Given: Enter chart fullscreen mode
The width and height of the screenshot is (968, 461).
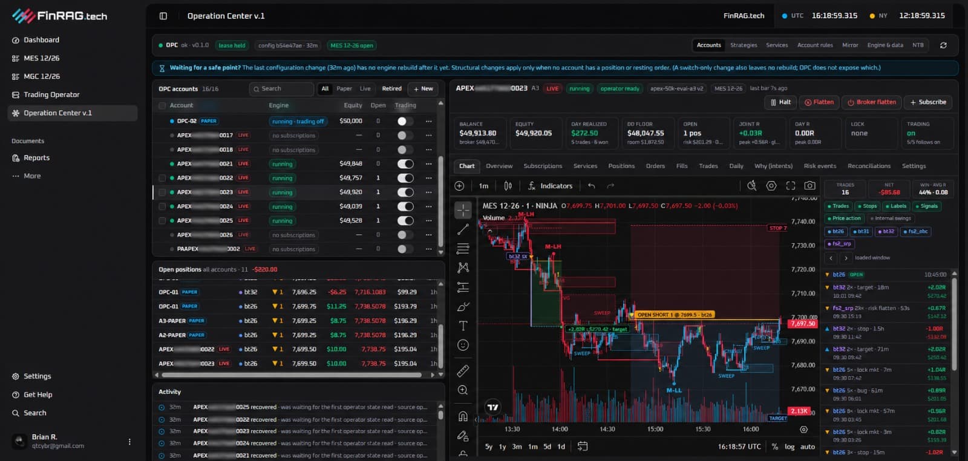Looking at the screenshot, I should (x=791, y=186).
